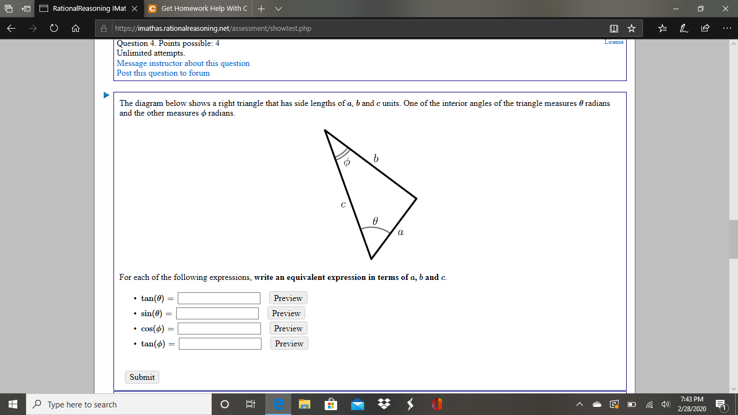This screenshot has width=738, height=415.
Task: Open the Mail app from taskbar
Action: tap(357, 404)
